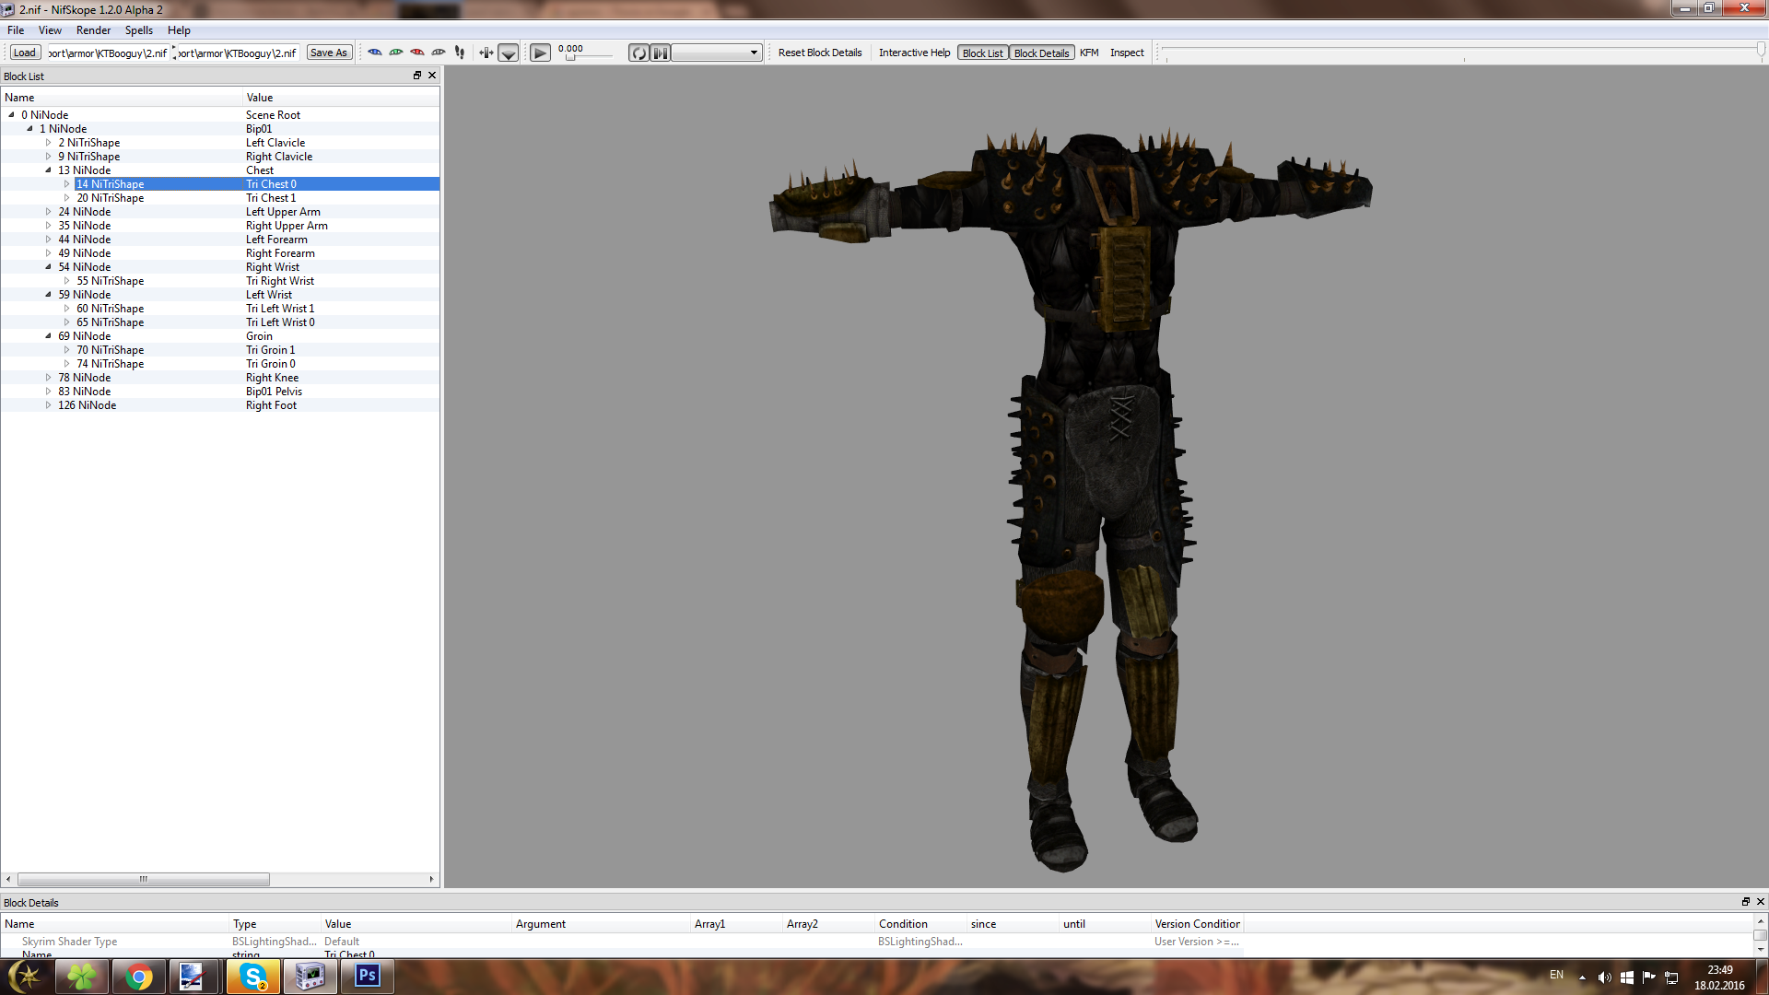Image resolution: width=1769 pixels, height=995 pixels.
Task: Click the volume speaker tray icon
Action: click(1604, 977)
